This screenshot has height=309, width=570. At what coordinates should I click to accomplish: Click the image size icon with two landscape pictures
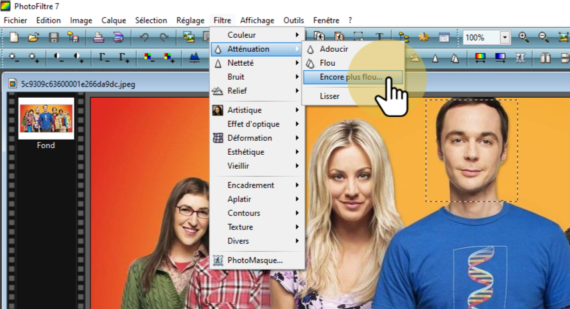[188, 37]
